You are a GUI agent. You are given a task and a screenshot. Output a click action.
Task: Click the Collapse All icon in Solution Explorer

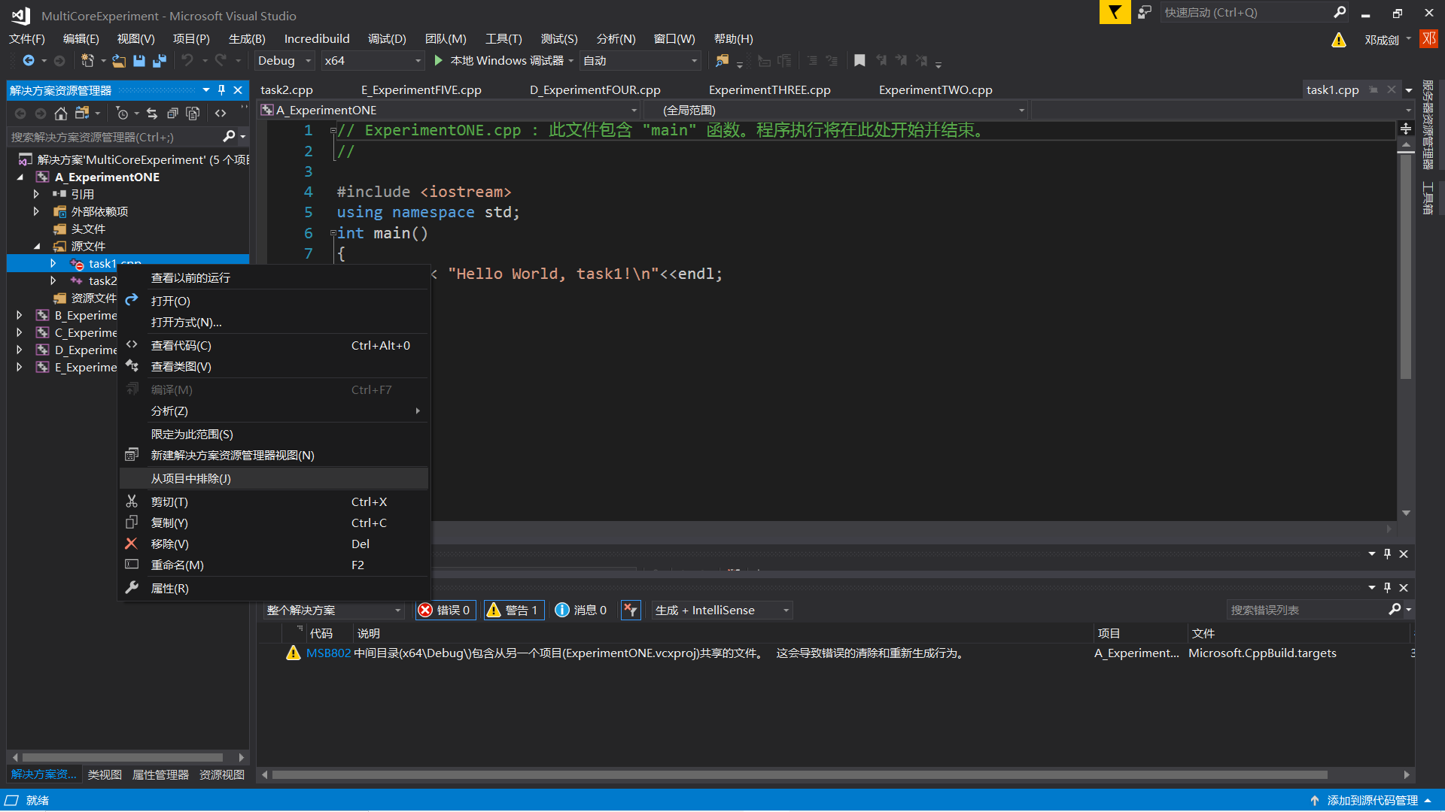pyautogui.click(x=172, y=114)
